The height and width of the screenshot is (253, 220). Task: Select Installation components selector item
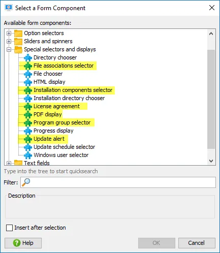[x=73, y=90]
